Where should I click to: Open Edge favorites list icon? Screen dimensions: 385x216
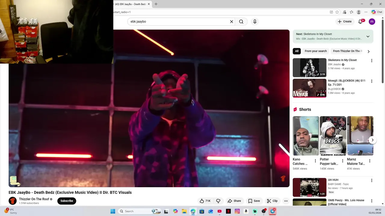[x=351, y=12]
